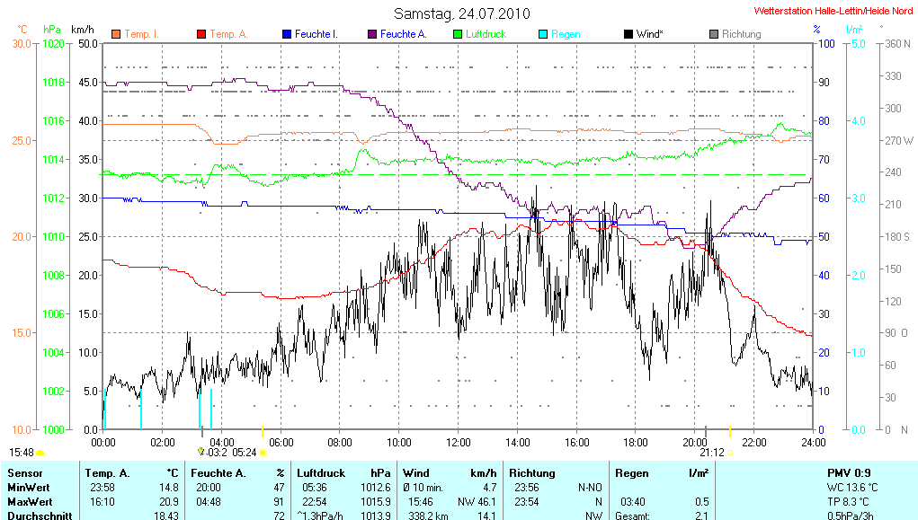Click the purple Feuchte A. legend swatch
918x520 pixels.
(372, 34)
